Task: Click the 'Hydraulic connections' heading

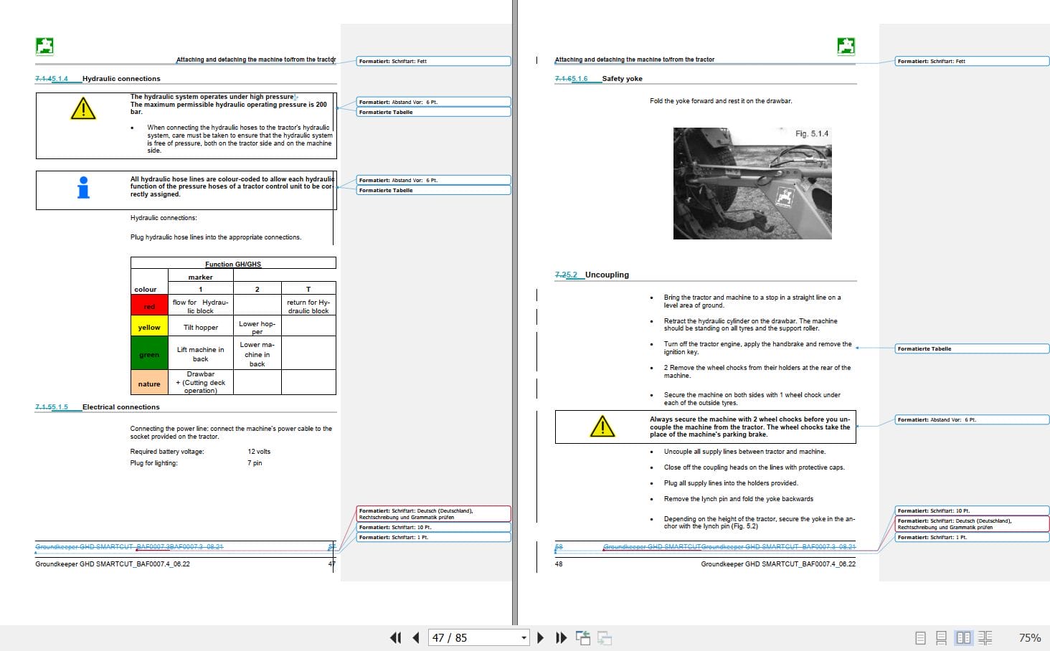Action: pos(121,79)
